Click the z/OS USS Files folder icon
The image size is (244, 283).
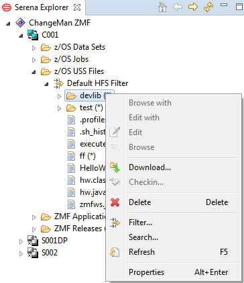click(x=46, y=71)
